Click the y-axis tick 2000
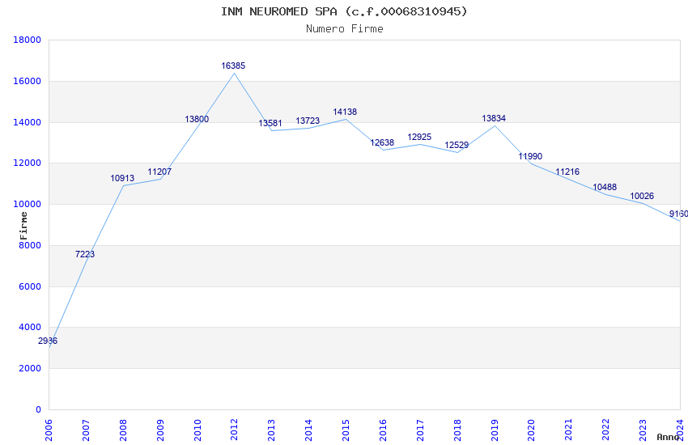 click(x=30, y=368)
